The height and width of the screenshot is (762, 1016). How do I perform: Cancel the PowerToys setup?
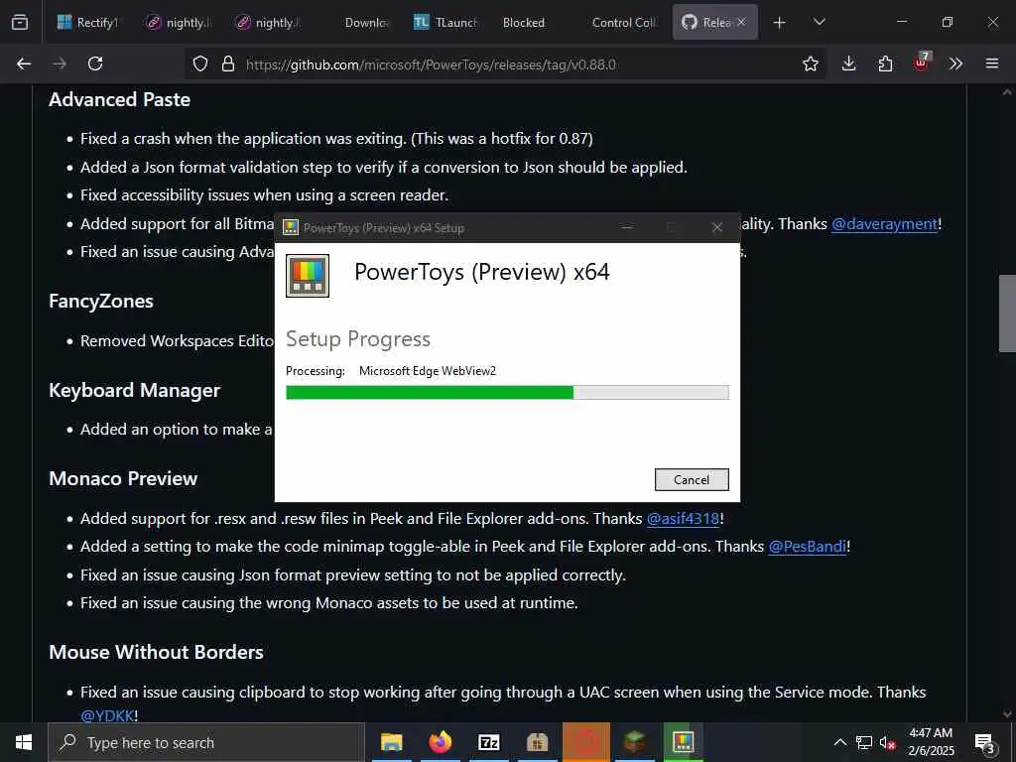(692, 480)
